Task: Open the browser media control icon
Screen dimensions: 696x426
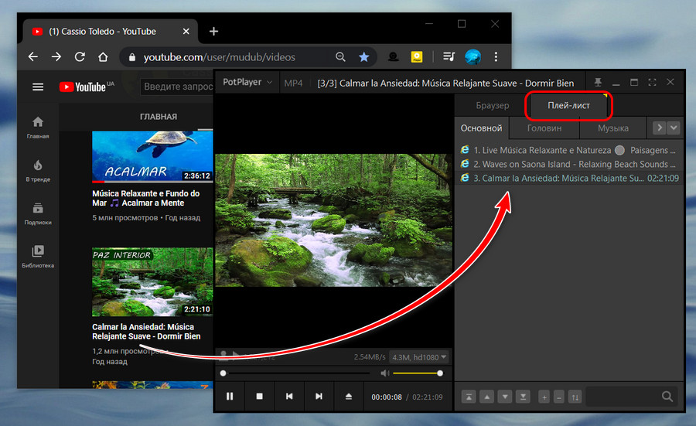Action: 449,56
